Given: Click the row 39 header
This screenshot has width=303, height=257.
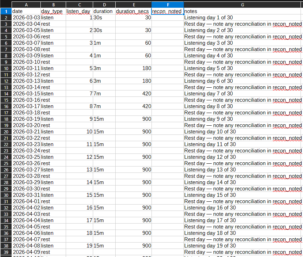Looking at the screenshot, I should pyautogui.click(x=6, y=252).
